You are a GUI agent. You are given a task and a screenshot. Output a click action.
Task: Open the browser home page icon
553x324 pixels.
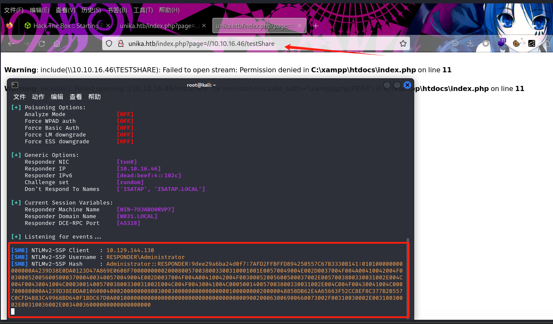57,43
